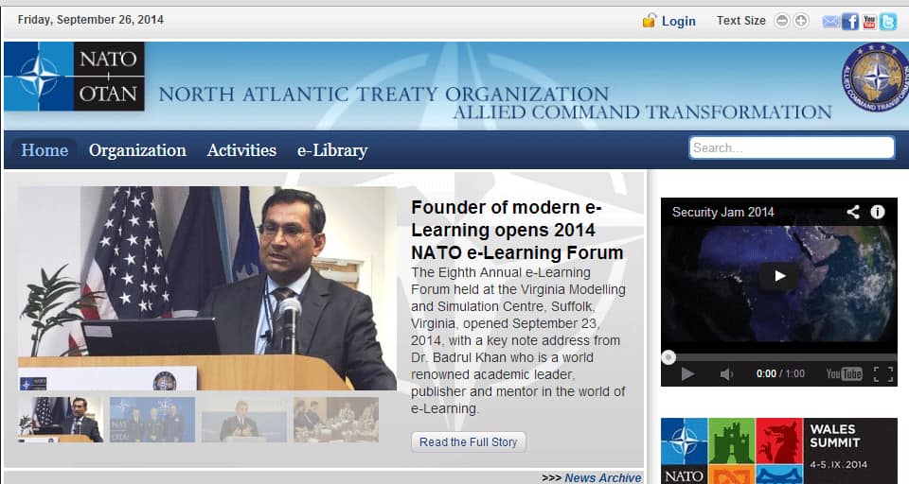Click the NATO OTAN logo
This screenshot has width=909, height=484.
(x=75, y=77)
